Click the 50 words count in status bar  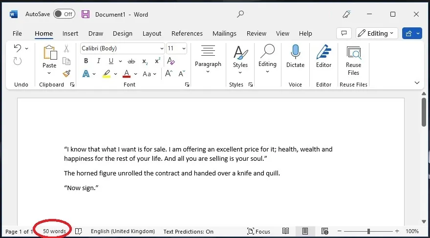54,231
